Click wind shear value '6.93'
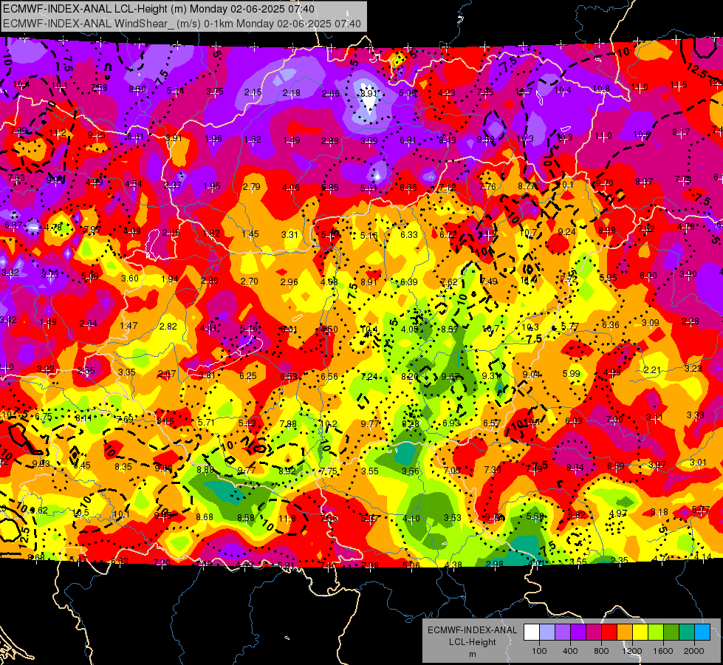 click(x=451, y=423)
